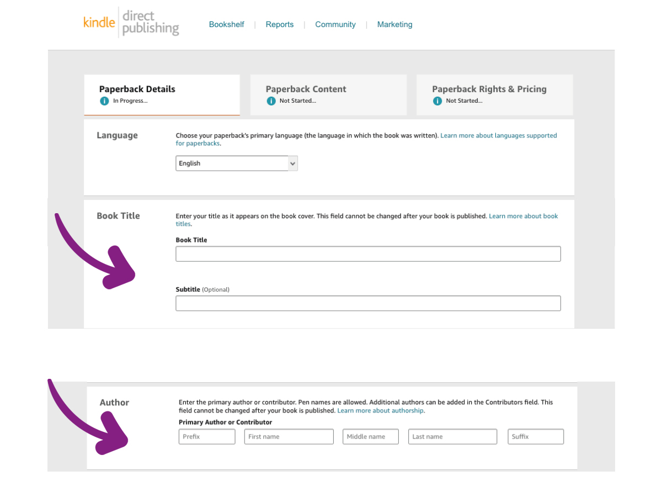Navigate to the Marketing section
Image resolution: width=662 pixels, height=497 pixels.
click(x=395, y=24)
